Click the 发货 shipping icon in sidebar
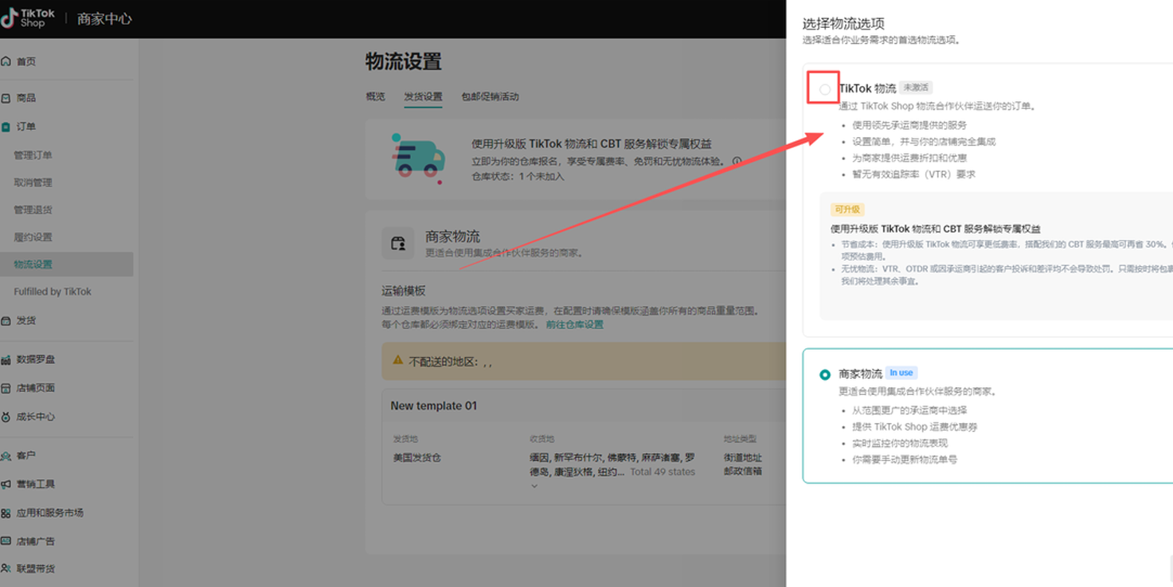 (x=8, y=320)
